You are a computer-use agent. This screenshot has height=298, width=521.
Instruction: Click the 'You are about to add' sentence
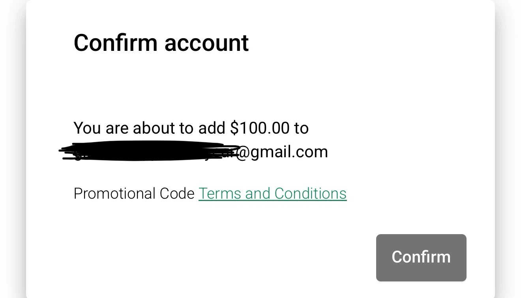tap(191, 128)
